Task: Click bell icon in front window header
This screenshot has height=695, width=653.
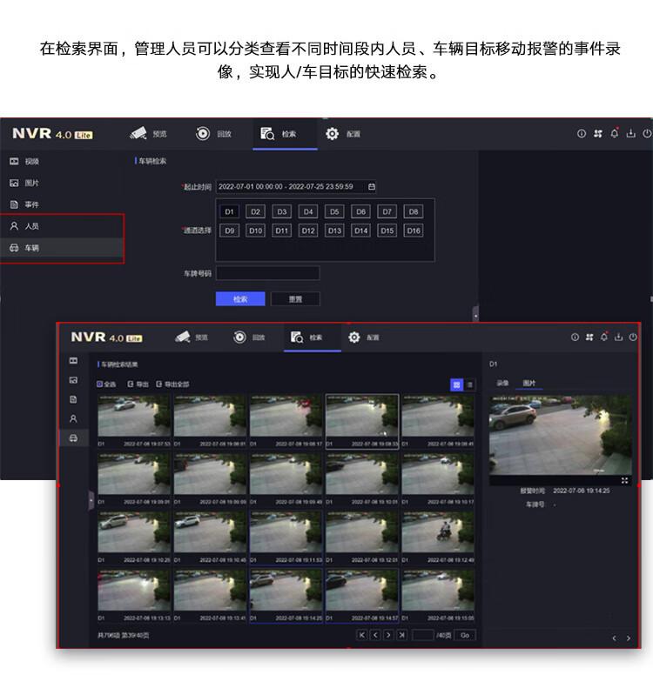Action: pos(603,337)
